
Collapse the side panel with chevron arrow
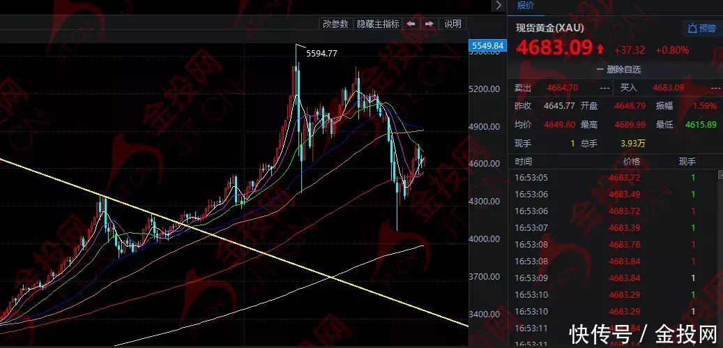(498, 6)
